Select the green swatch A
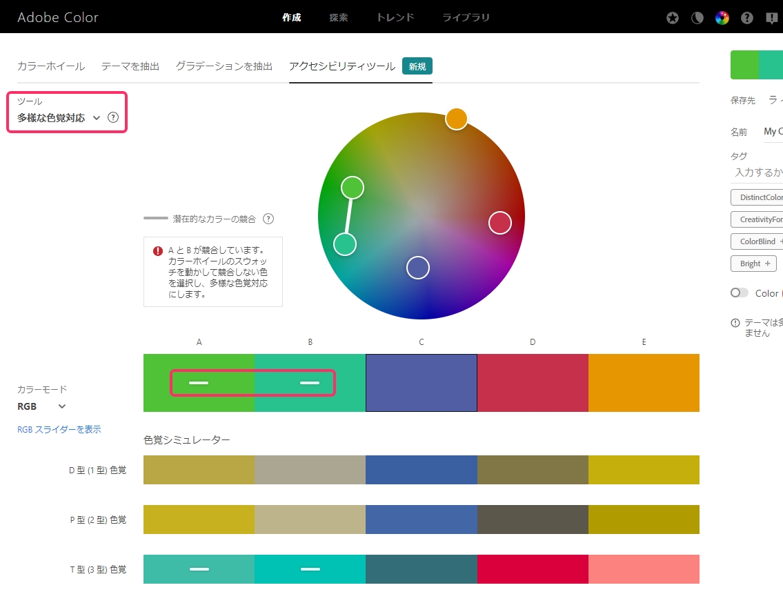The image size is (783, 603). click(199, 383)
